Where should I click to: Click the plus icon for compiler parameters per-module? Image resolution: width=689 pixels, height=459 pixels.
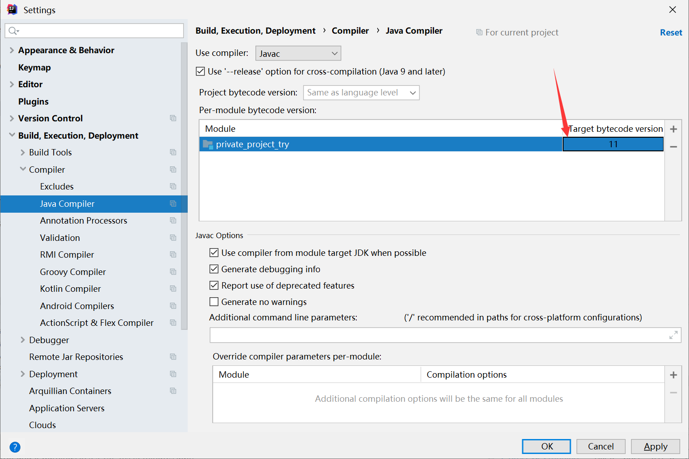click(x=673, y=374)
